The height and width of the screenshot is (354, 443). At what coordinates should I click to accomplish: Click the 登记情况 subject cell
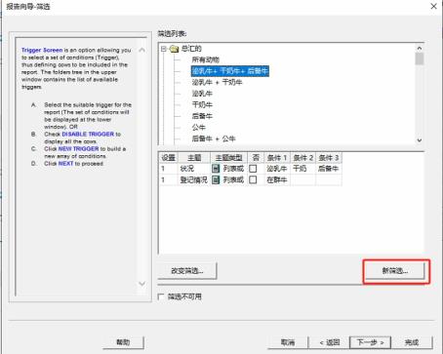coord(194,179)
